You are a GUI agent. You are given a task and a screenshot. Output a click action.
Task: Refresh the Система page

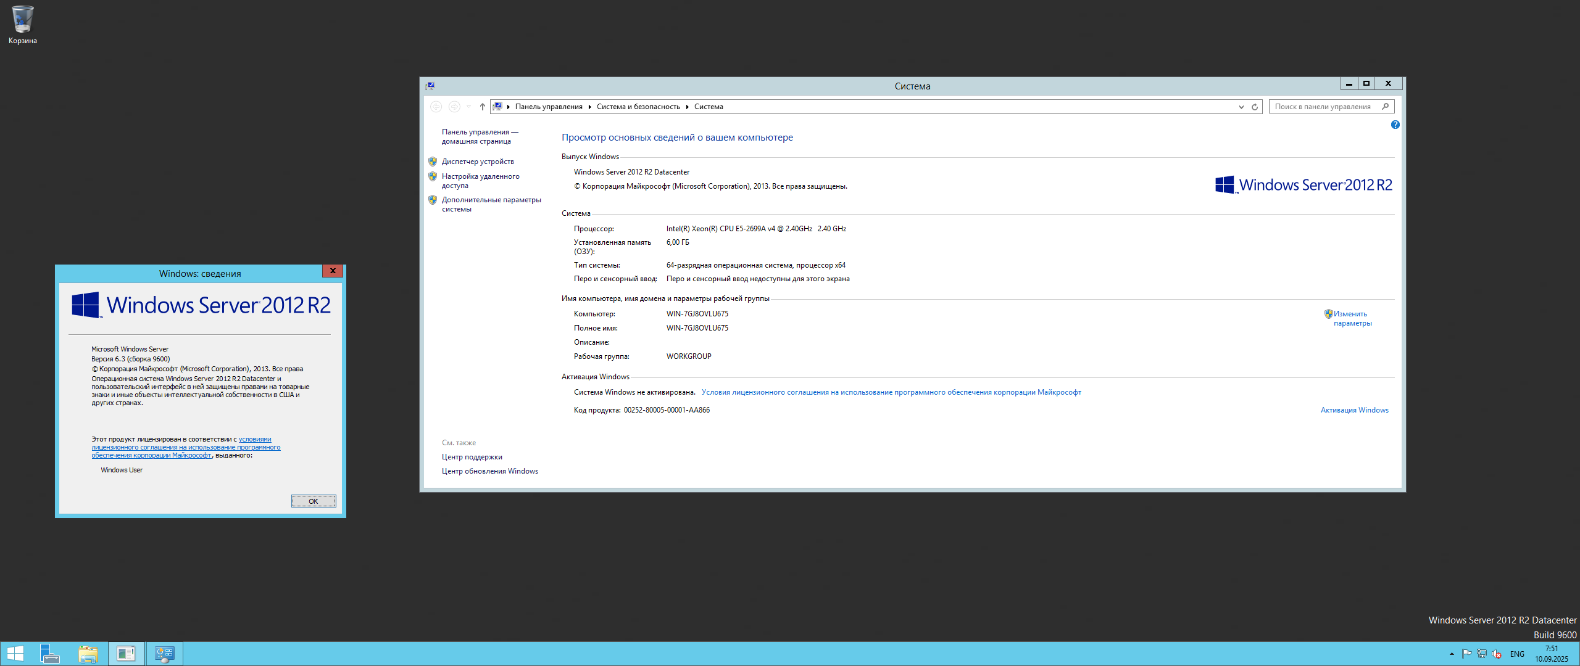(1255, 107)
